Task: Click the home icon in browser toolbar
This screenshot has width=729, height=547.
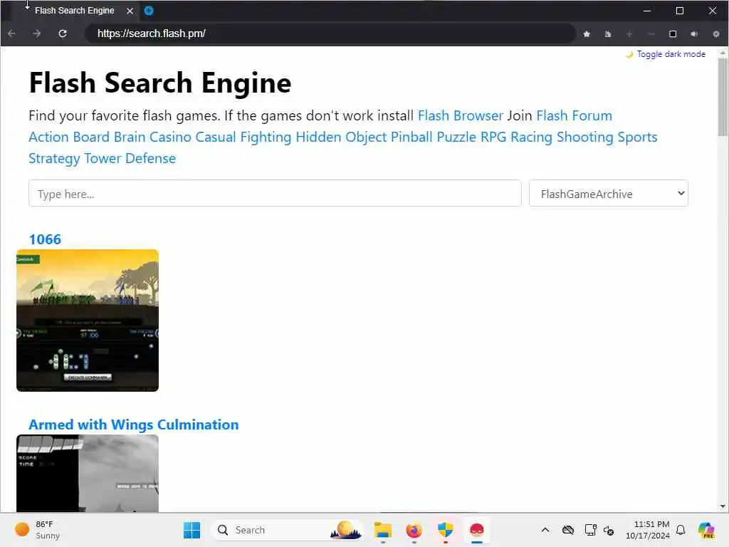Action: tap(608, 34)
